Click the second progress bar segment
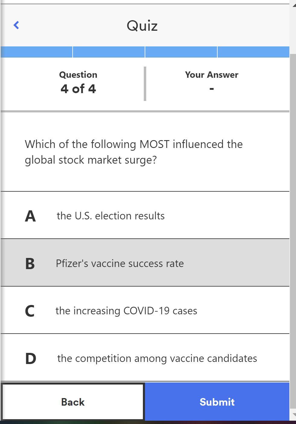This screenshot has height=424, width=296. [x=109, y=52]
